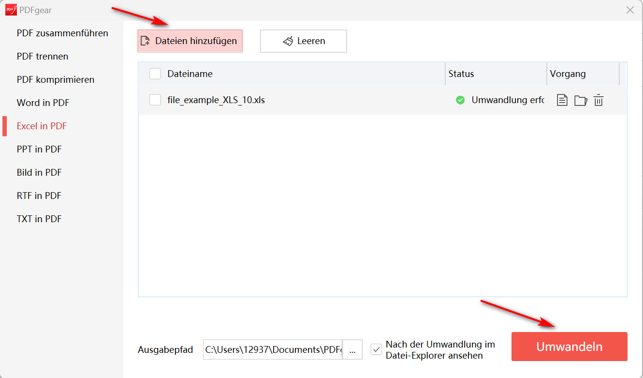This screenshot has width=643, height=378.
Task: Select 'PDF trennen' sidebar item
Action: click(x=43, y=57)
